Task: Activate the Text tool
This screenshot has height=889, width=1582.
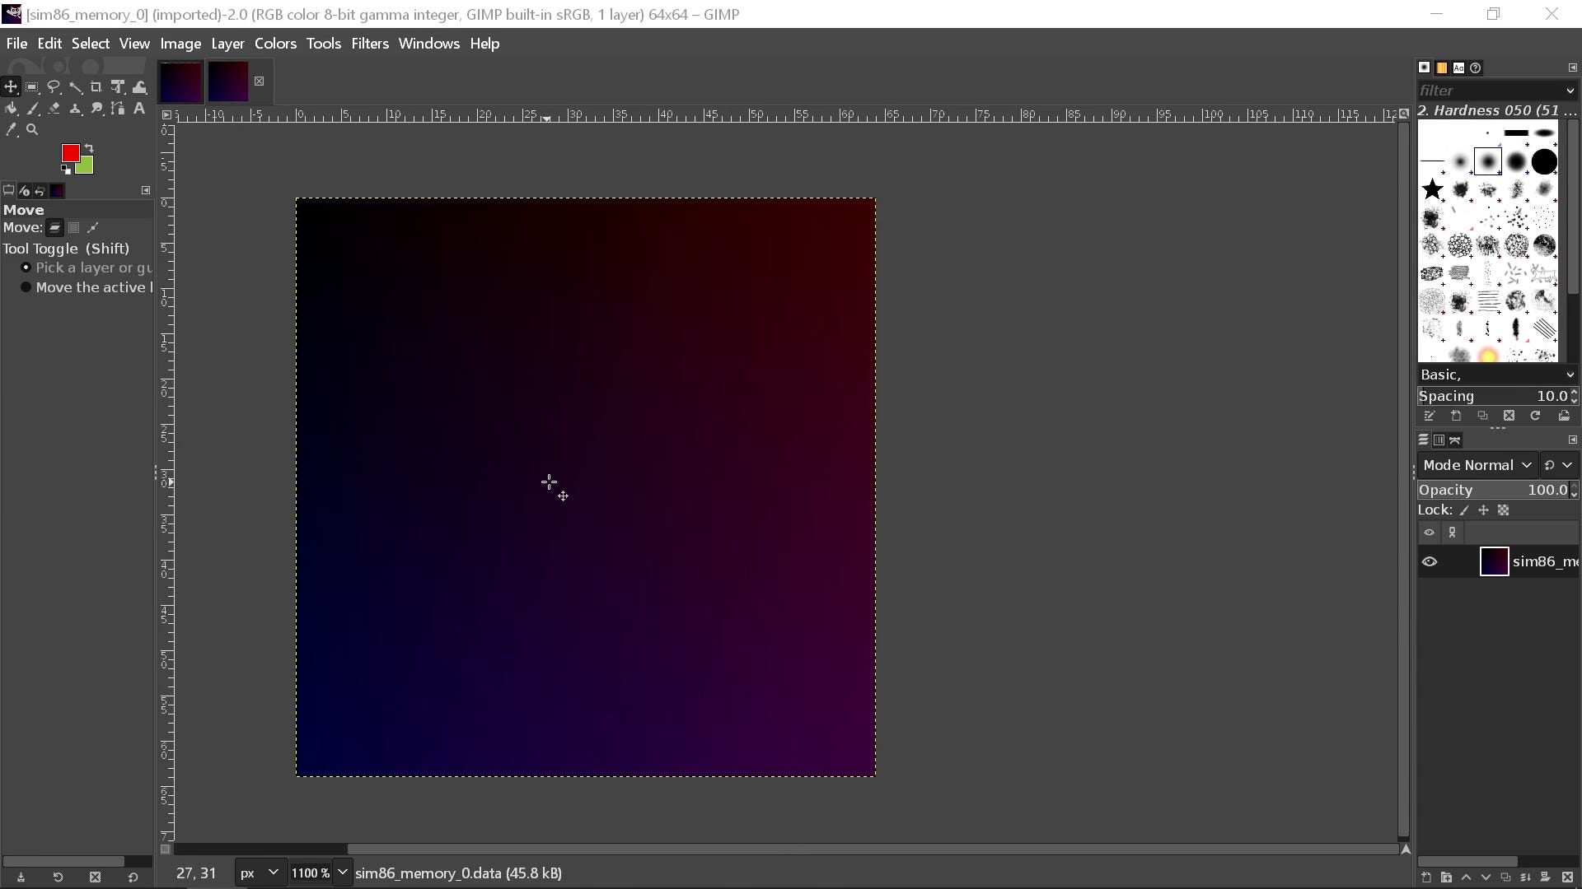Action: click(138, 109)
